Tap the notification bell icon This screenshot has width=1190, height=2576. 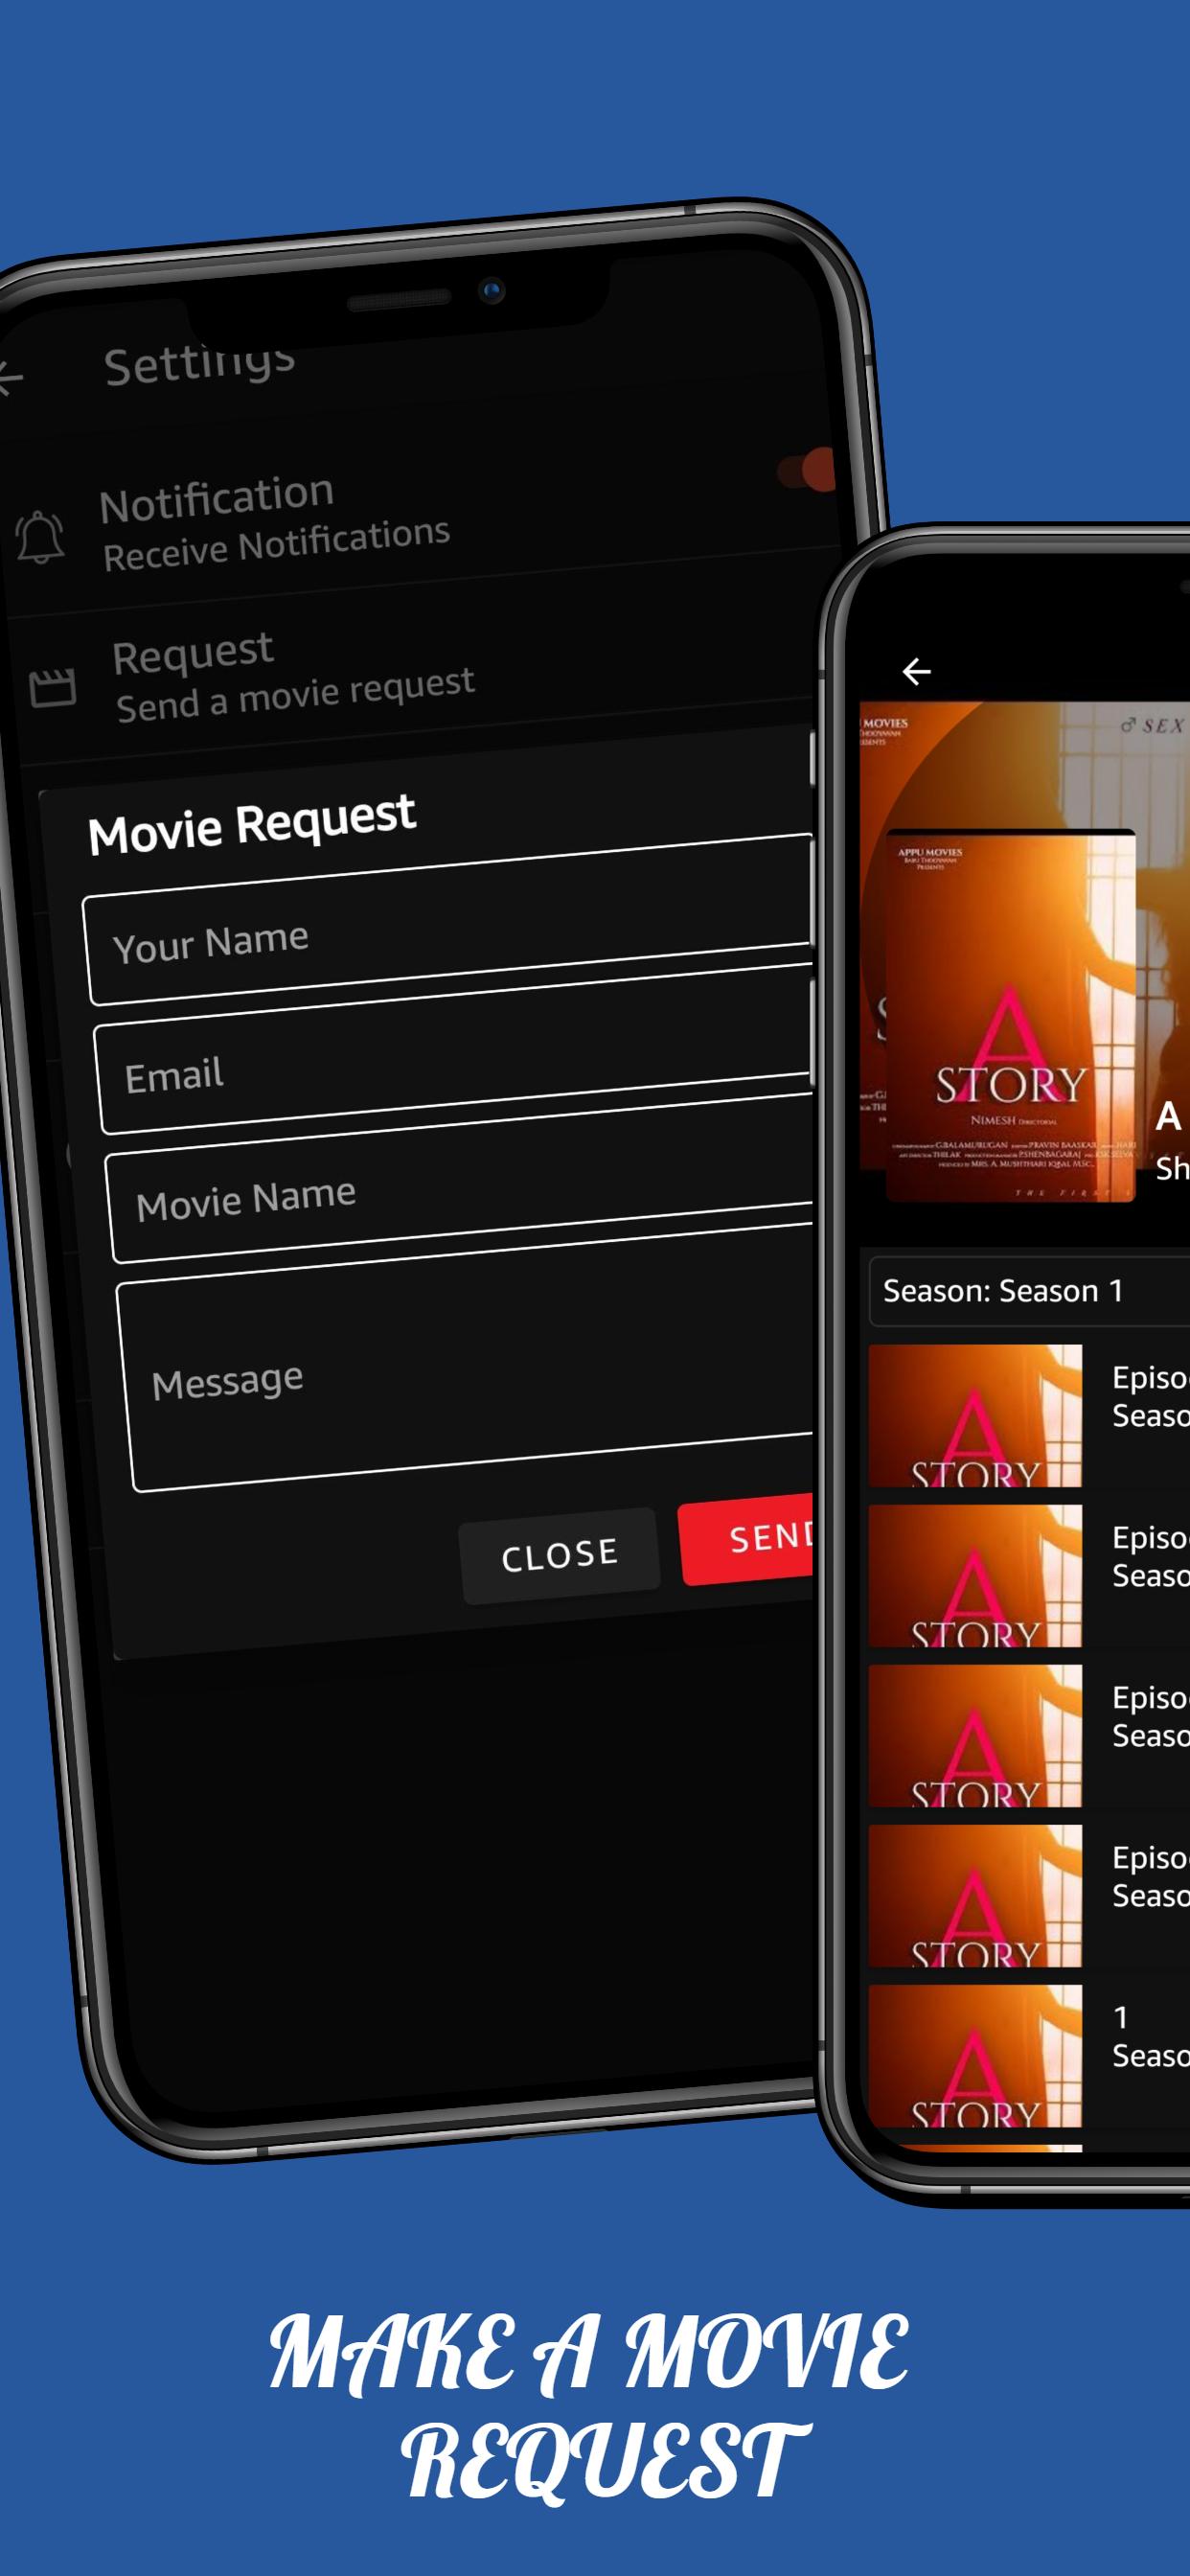(40, 537)
